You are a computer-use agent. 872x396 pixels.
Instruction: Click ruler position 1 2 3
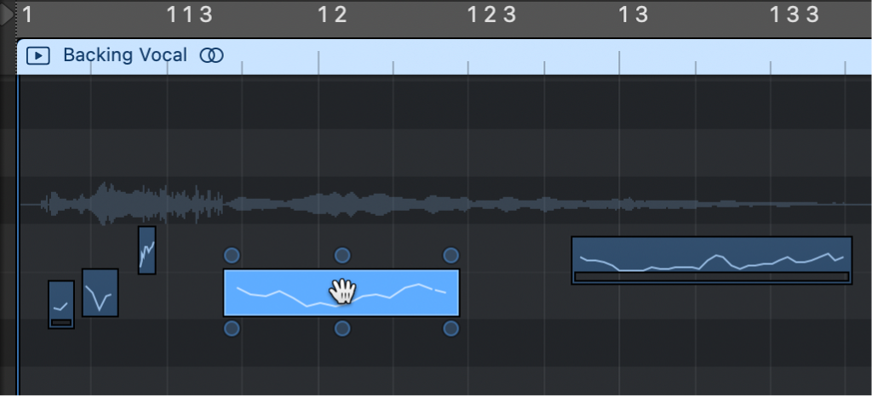[491, 14]
